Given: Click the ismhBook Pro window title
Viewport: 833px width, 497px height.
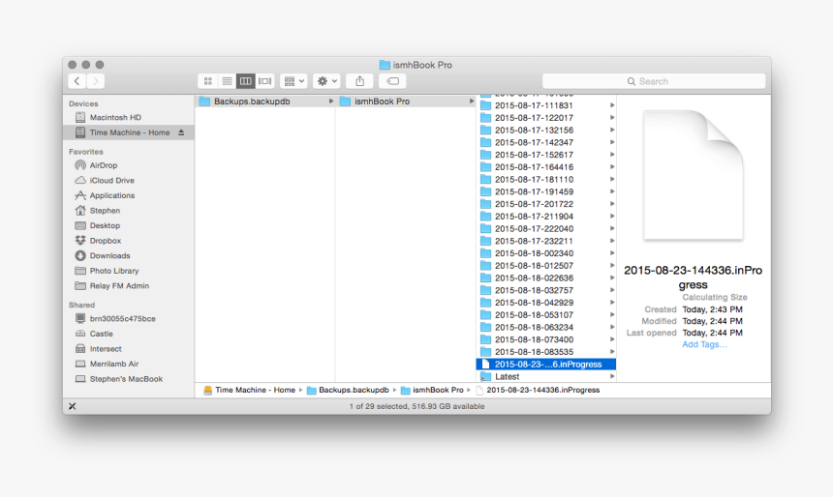Looking at the screenshot, I should pyautogui.click(x=416, y=65).
